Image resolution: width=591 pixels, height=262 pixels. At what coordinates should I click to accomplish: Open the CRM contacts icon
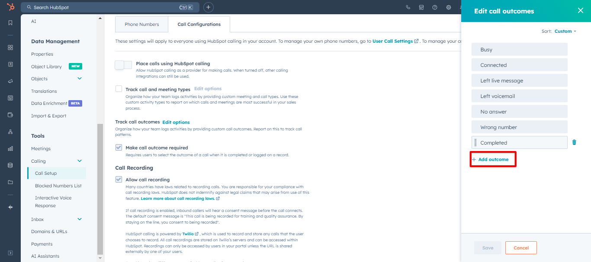(x=10, y=64)
